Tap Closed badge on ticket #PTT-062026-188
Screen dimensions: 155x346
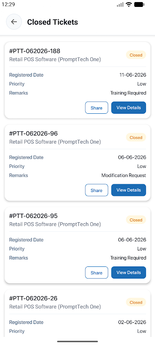point(136,55)
